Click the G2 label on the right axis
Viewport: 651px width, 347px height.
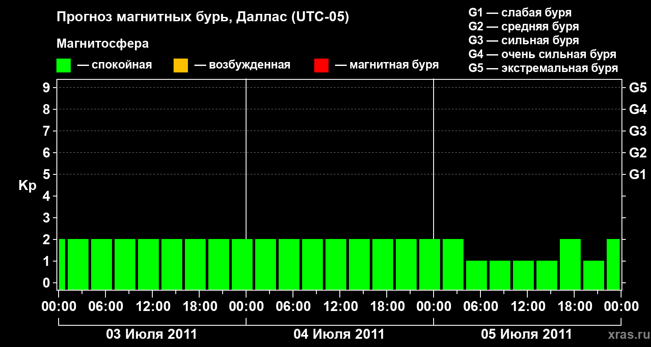tap(638, 153)
